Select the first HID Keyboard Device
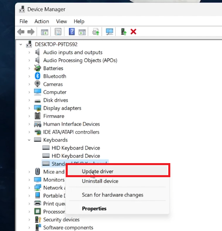 point(71,148)
